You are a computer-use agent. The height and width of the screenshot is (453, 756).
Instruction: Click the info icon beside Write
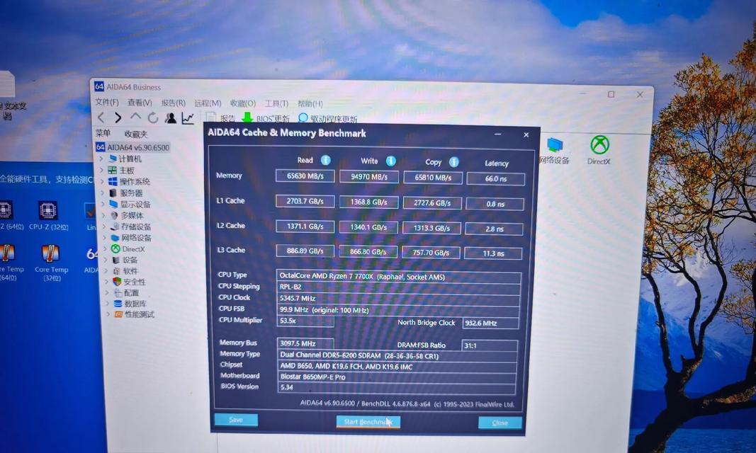[x=390, y=161]
